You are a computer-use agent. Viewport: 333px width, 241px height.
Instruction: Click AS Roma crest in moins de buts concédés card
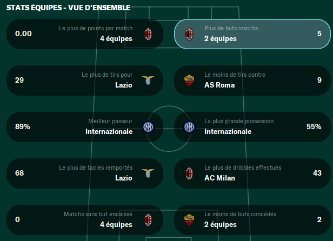(189, 220)
